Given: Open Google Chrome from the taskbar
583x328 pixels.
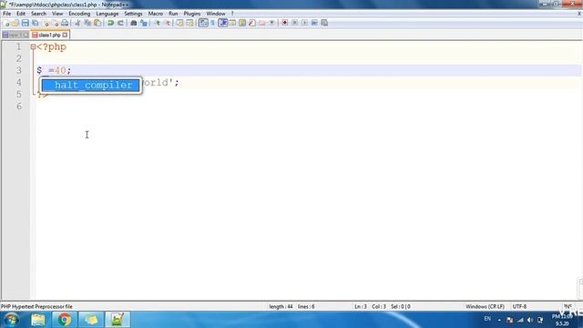Looking at the screenshot, I should [65, 320].
